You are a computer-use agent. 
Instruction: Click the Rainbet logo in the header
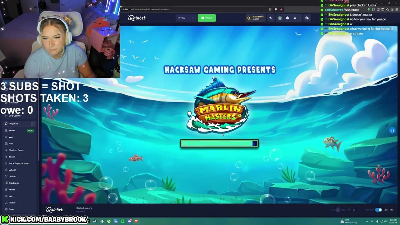click(x=137, y=18)
